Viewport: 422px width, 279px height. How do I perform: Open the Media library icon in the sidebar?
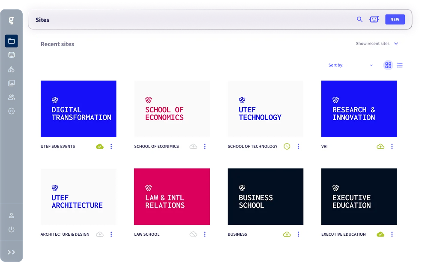point(11,83)
